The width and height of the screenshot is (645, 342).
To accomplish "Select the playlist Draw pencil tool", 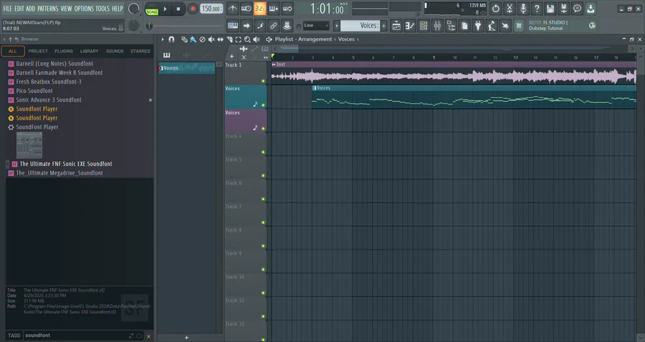I will click(184, 39).
